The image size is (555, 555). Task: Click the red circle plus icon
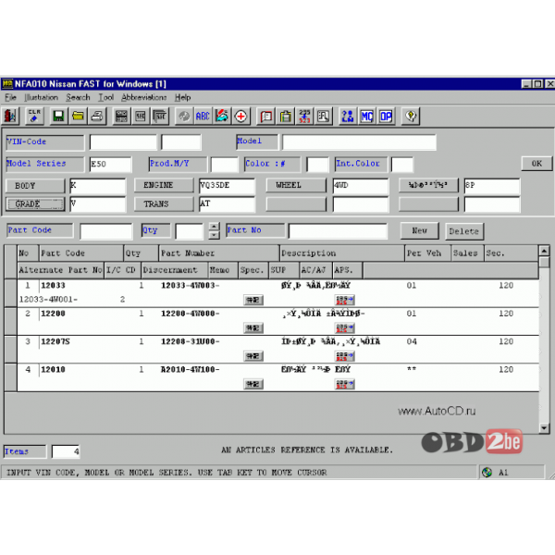[x=241, y=116]
